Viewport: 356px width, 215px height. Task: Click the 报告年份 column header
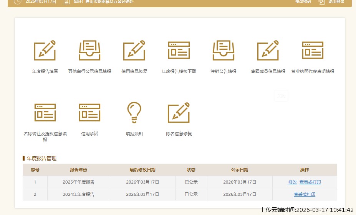(x=79, y=170)
